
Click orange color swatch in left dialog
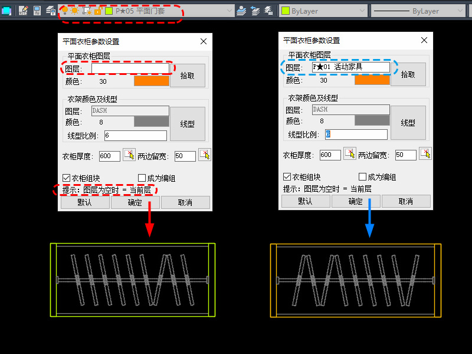(152, 81)
